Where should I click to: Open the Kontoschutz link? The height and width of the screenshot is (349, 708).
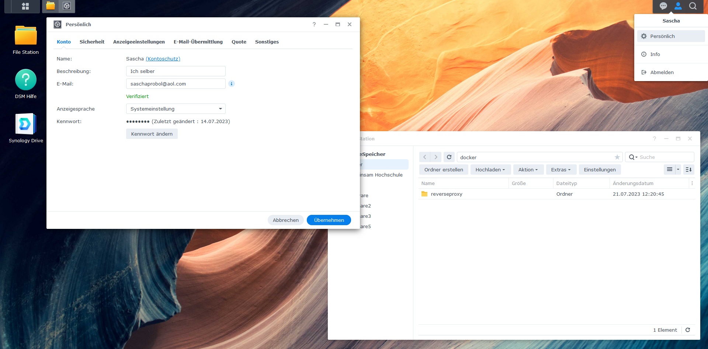(x=163, y=59)
